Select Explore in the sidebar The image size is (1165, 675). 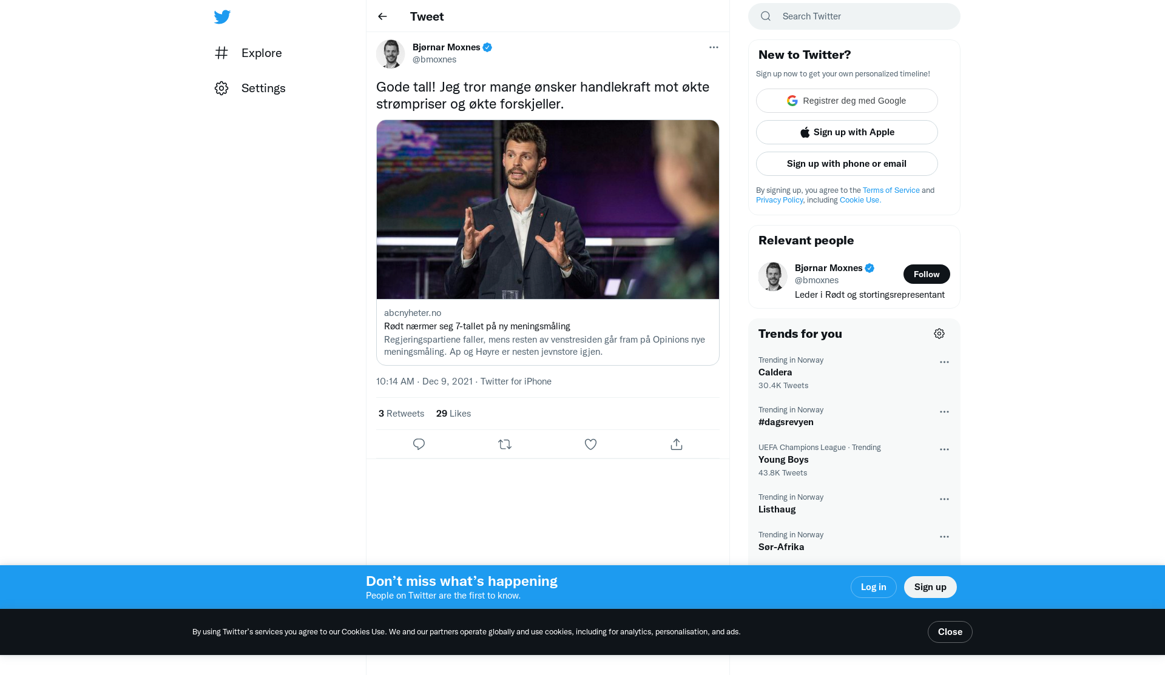pyautogui.click(x=262, y=53)
